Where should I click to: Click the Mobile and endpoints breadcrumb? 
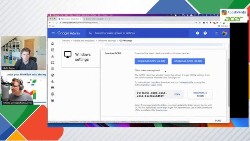pos(84,41)
